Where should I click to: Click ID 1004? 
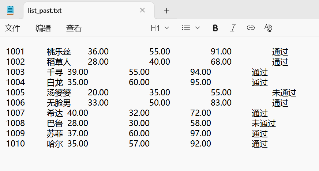click(15, 82)
